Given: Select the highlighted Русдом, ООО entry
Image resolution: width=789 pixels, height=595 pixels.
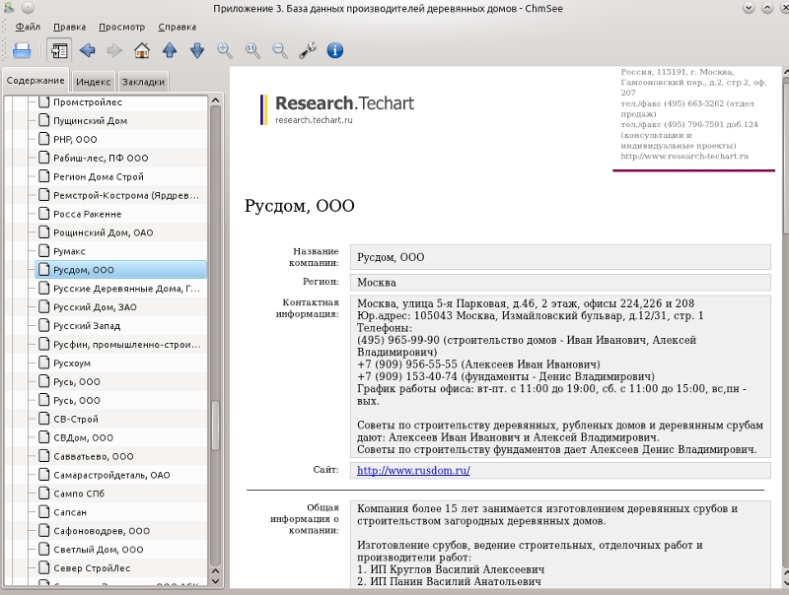Looking at the screenshot, I should [120, 269].
